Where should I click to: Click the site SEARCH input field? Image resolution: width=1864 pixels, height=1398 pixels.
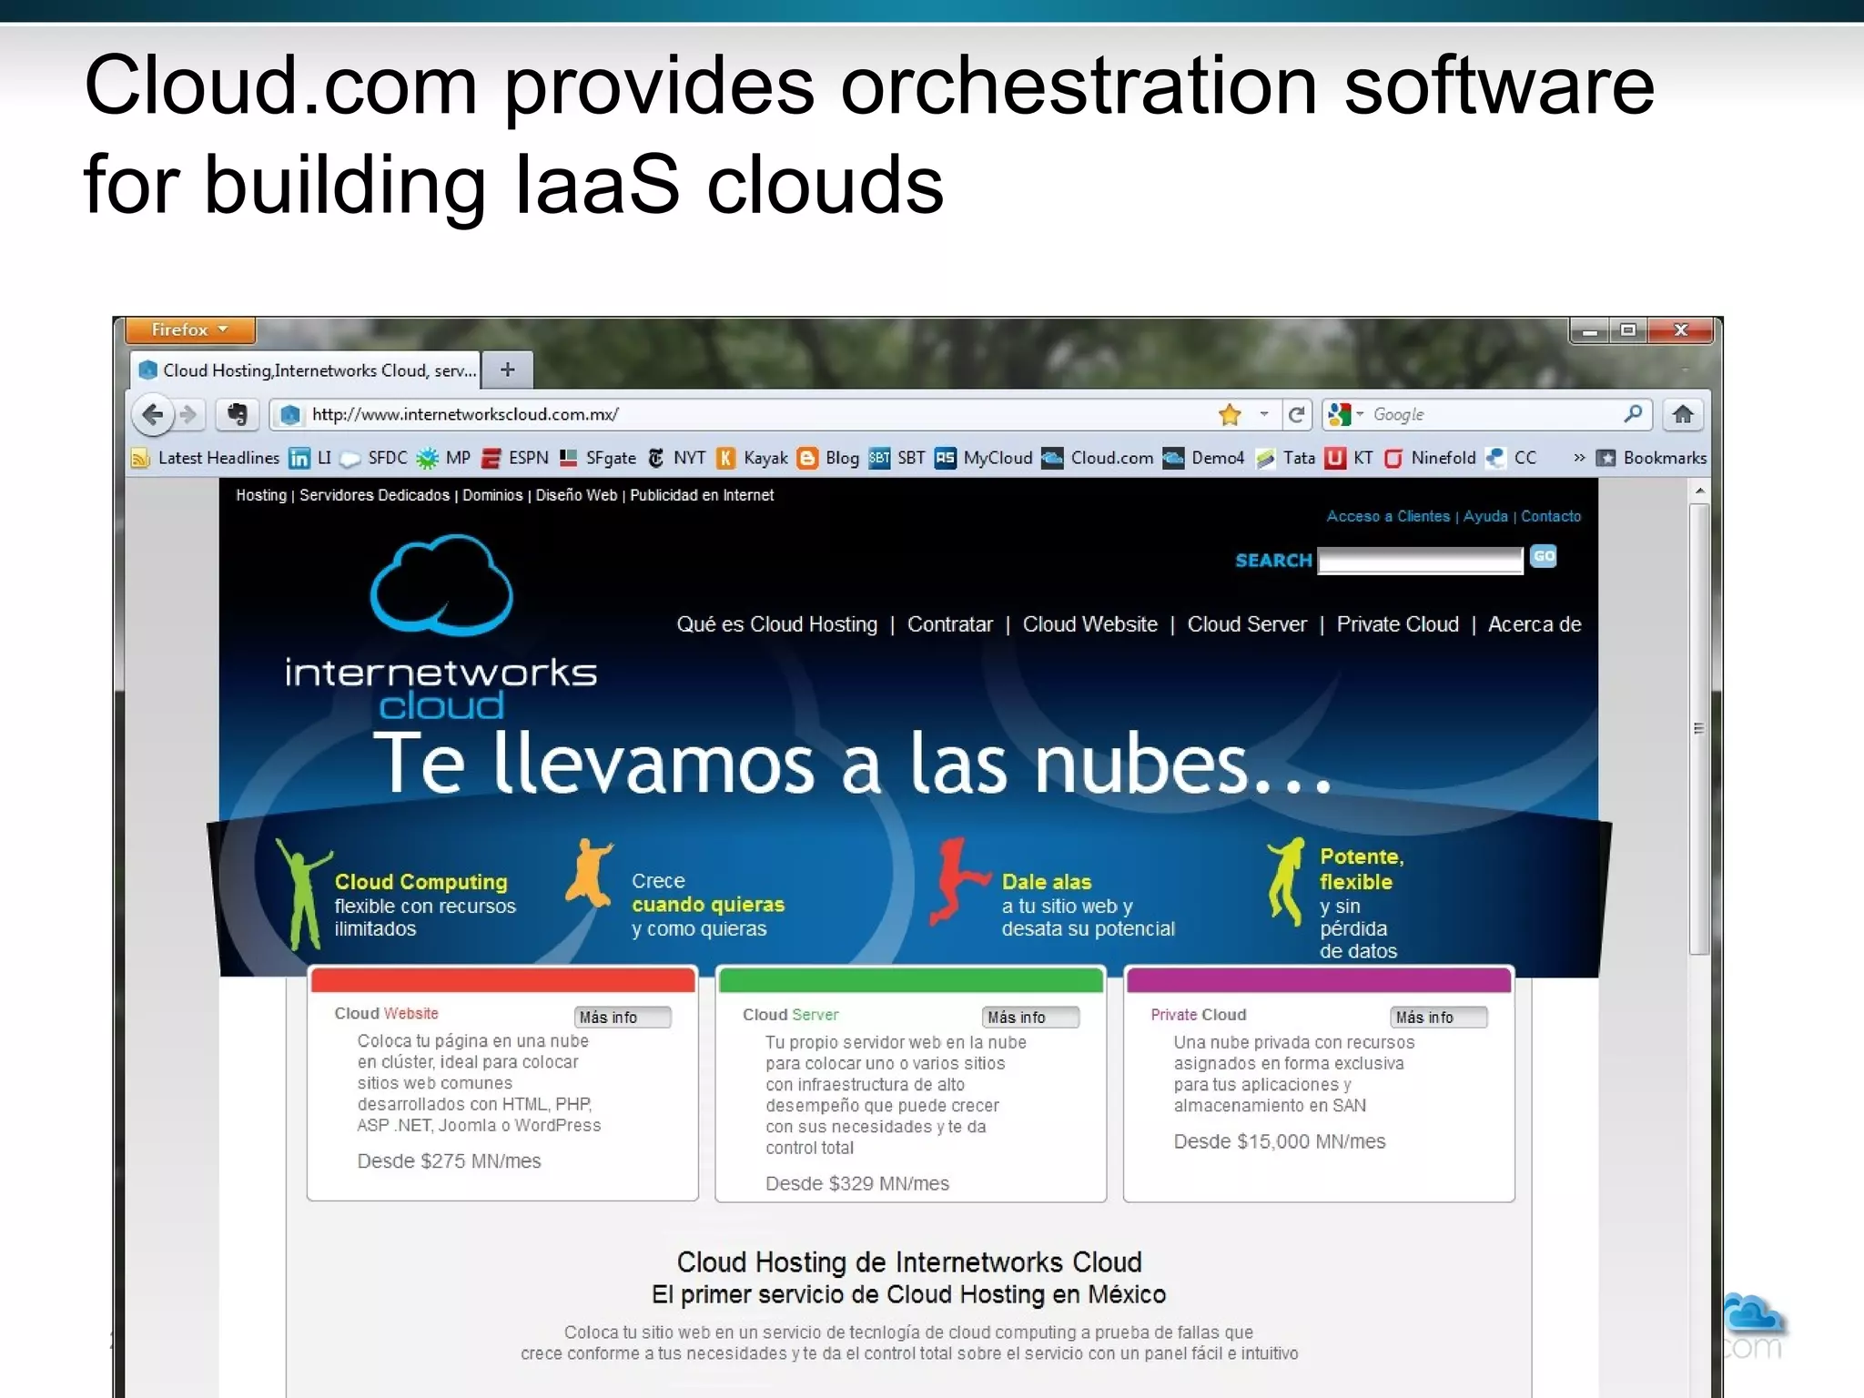(1420, 560)
